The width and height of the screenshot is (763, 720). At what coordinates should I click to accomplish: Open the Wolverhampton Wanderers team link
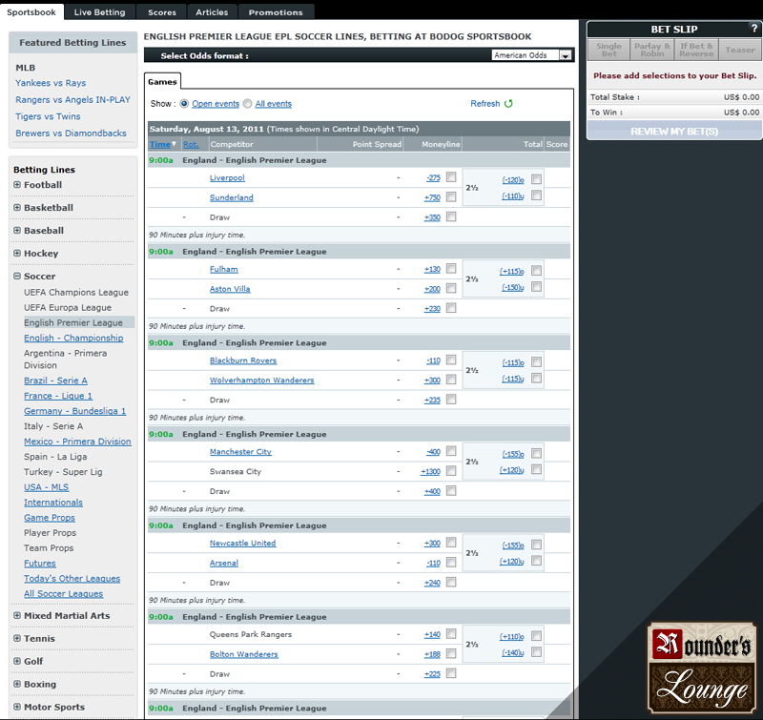point(261,380)
